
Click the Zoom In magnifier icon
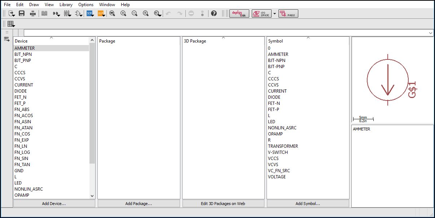tap(123, 13)
